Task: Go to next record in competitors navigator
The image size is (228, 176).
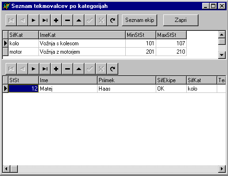Action: [x=34, y=69]
